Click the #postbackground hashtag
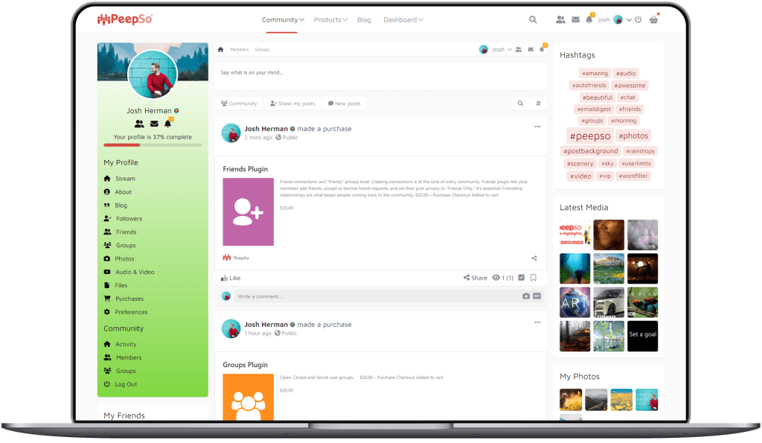762x443 pixels. click(590, 151)
